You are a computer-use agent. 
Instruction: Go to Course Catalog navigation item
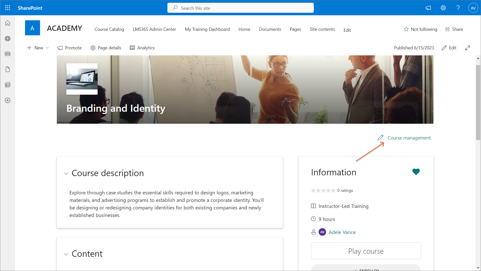pos(109,29)
